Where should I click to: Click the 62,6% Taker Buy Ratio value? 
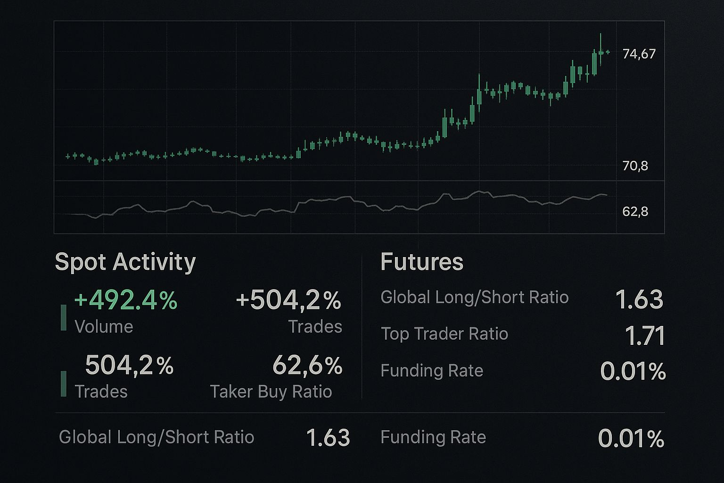307,366
